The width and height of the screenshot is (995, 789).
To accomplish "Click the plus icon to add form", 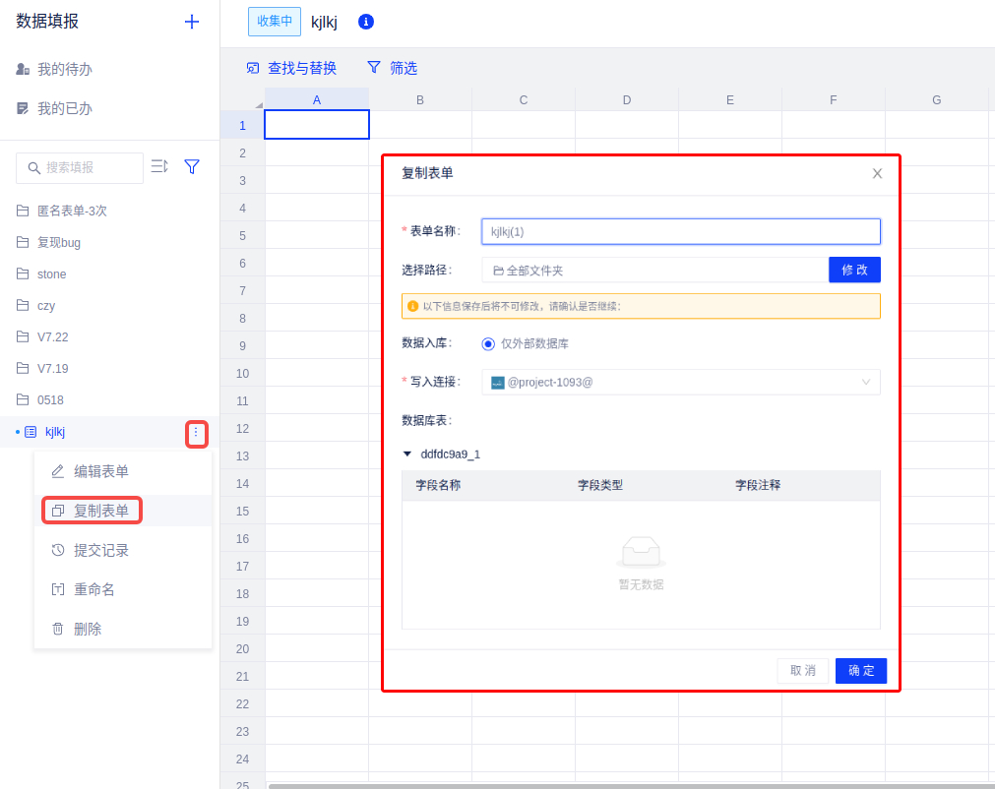I will click(192, 22).
